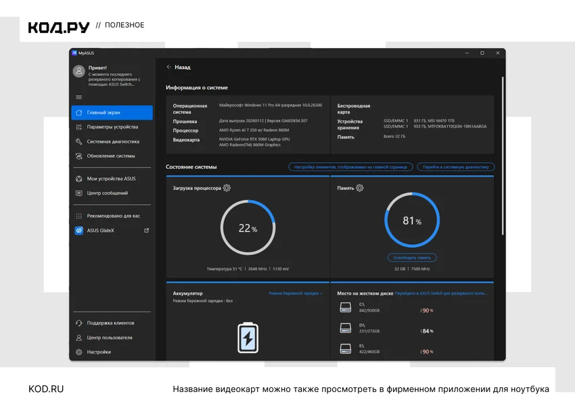Click Перейти в системную диагностику button
This screenshot has width=575, height=409.
(455, 167)
